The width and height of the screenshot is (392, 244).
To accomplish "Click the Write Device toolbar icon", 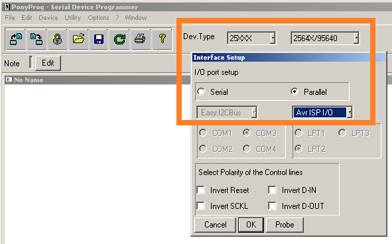I will 36,39.
